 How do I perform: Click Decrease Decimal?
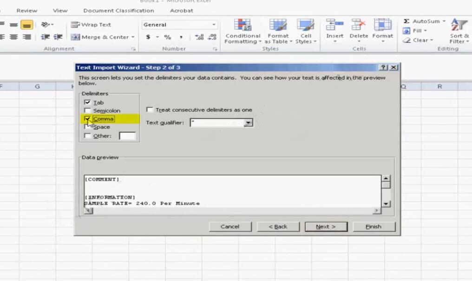coord(212,37)
